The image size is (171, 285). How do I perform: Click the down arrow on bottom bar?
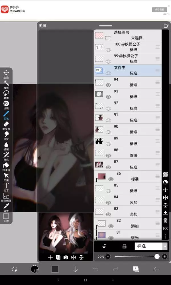pos(75,269)
